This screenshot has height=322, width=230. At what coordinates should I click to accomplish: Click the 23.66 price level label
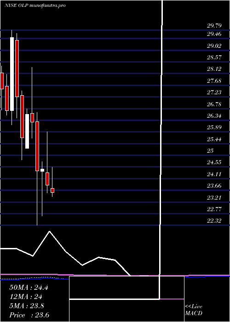click(x=214, y=186)
